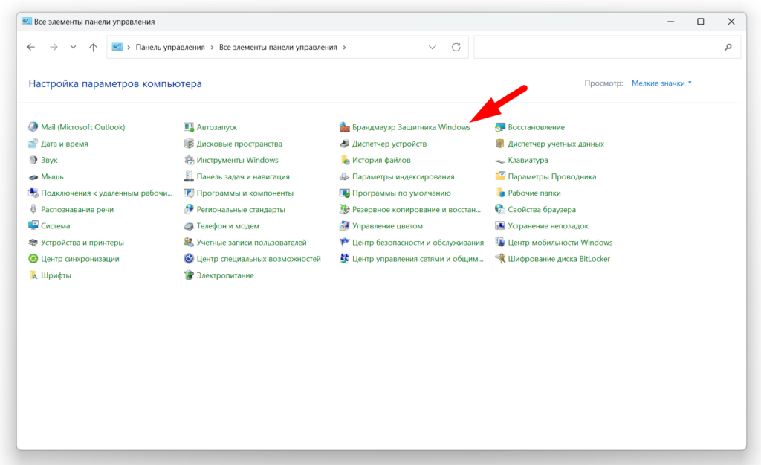Screen dimensions: 761x465
Task: Open Подключения к удаленным рабочим столам link
Action: coord(107,193)
